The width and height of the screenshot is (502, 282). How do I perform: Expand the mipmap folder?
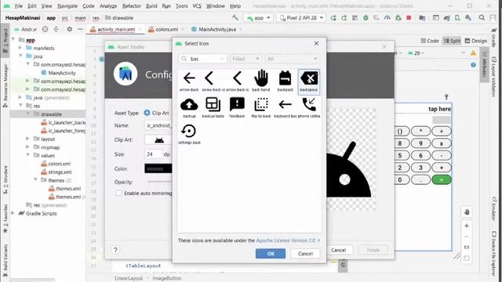[x=28, y=147]
